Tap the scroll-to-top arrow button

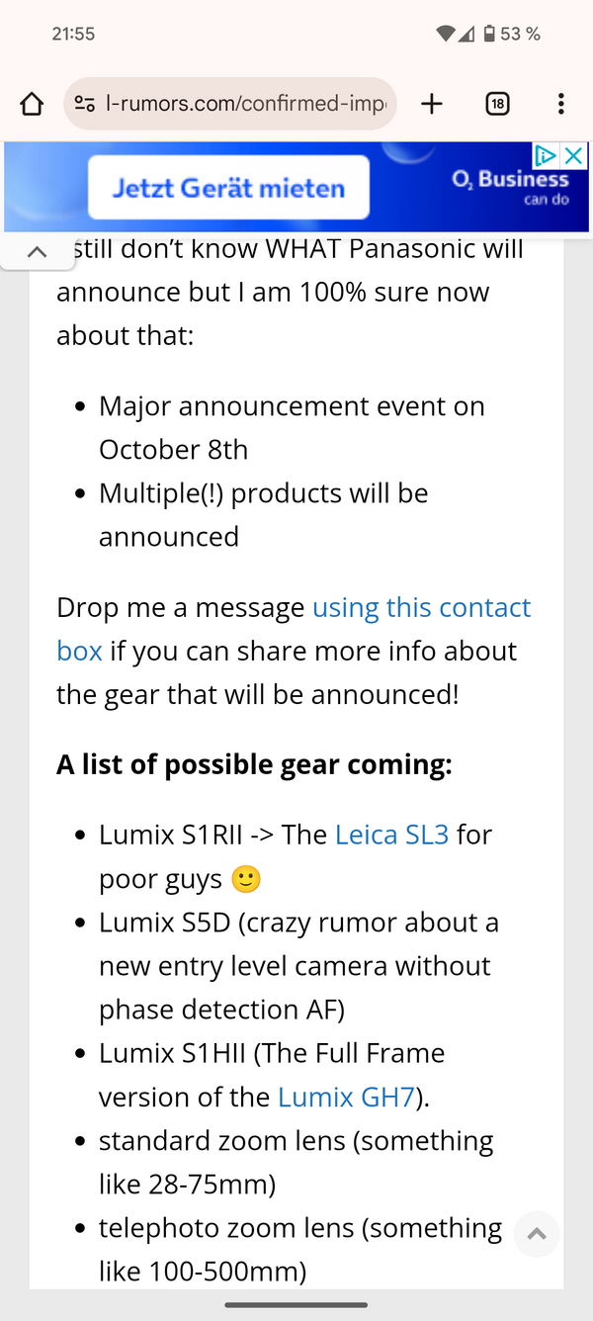tap(537, 1234)
